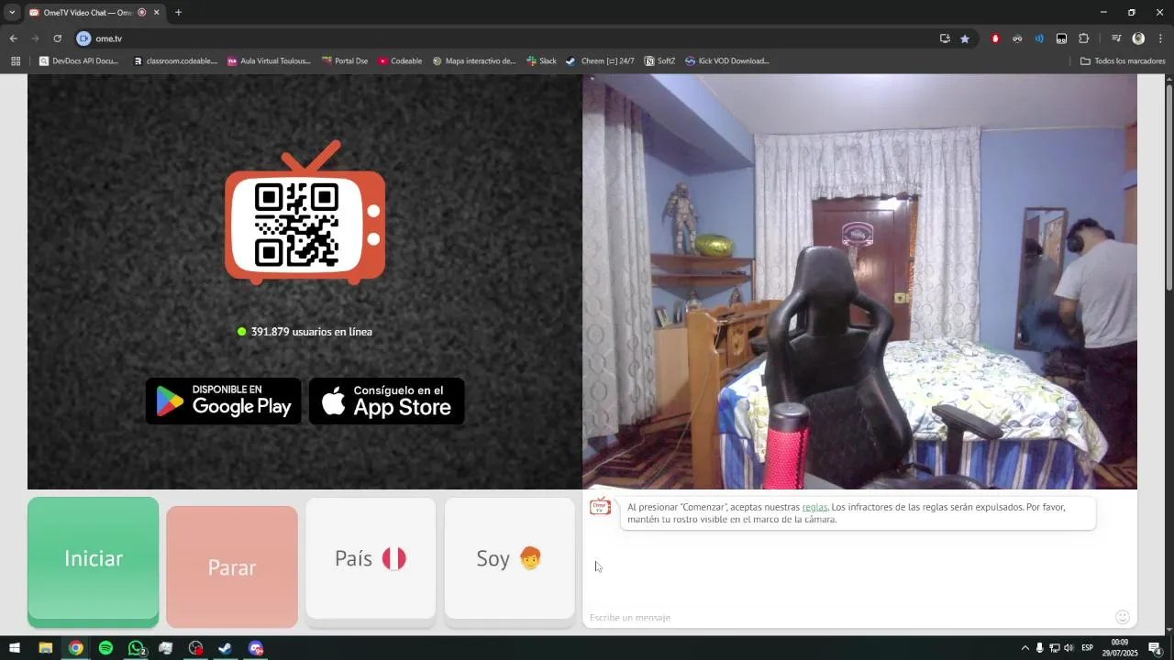Open the volume control in the tray

(1069, 648)
